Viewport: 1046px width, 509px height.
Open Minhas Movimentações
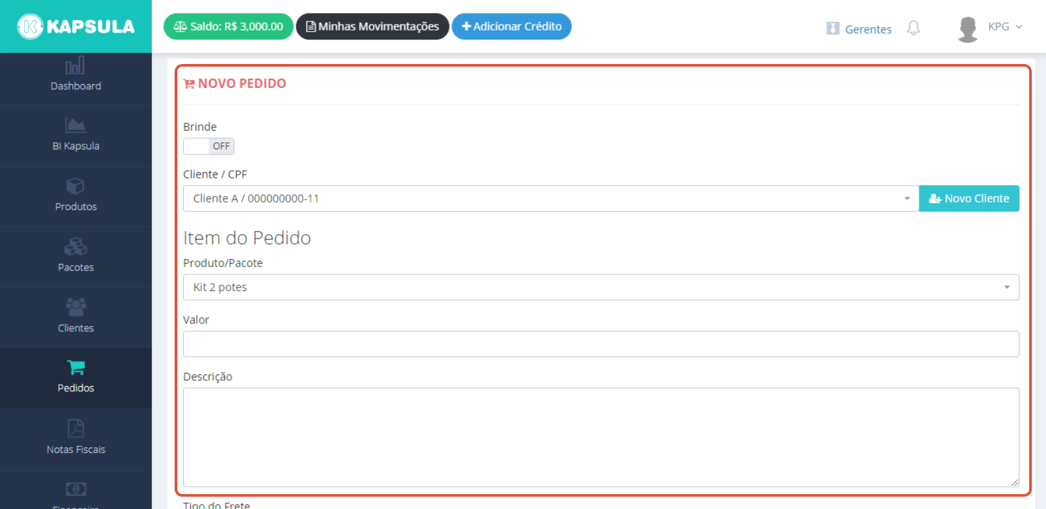click(x=373, y=27)
